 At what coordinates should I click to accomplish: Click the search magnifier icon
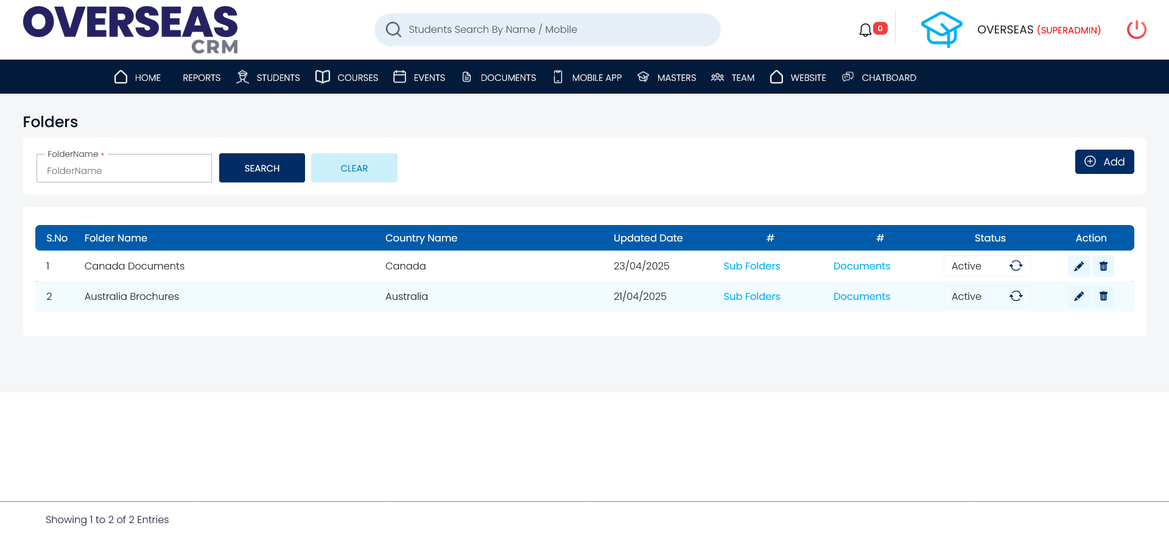click(x=393, y=30)
